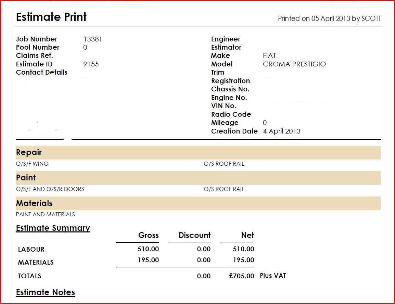Select model value CROMA PRESTIGIO
Screen dimensions: 395x304
click(294, 64)
